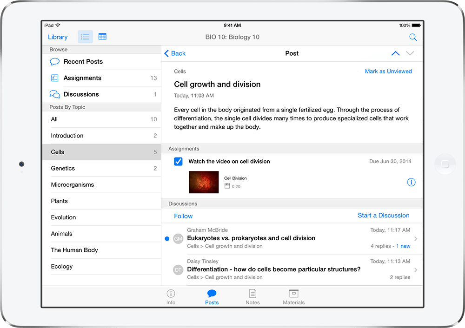
Task: Switch to the Posts tab
Action: tap(212, 297)
